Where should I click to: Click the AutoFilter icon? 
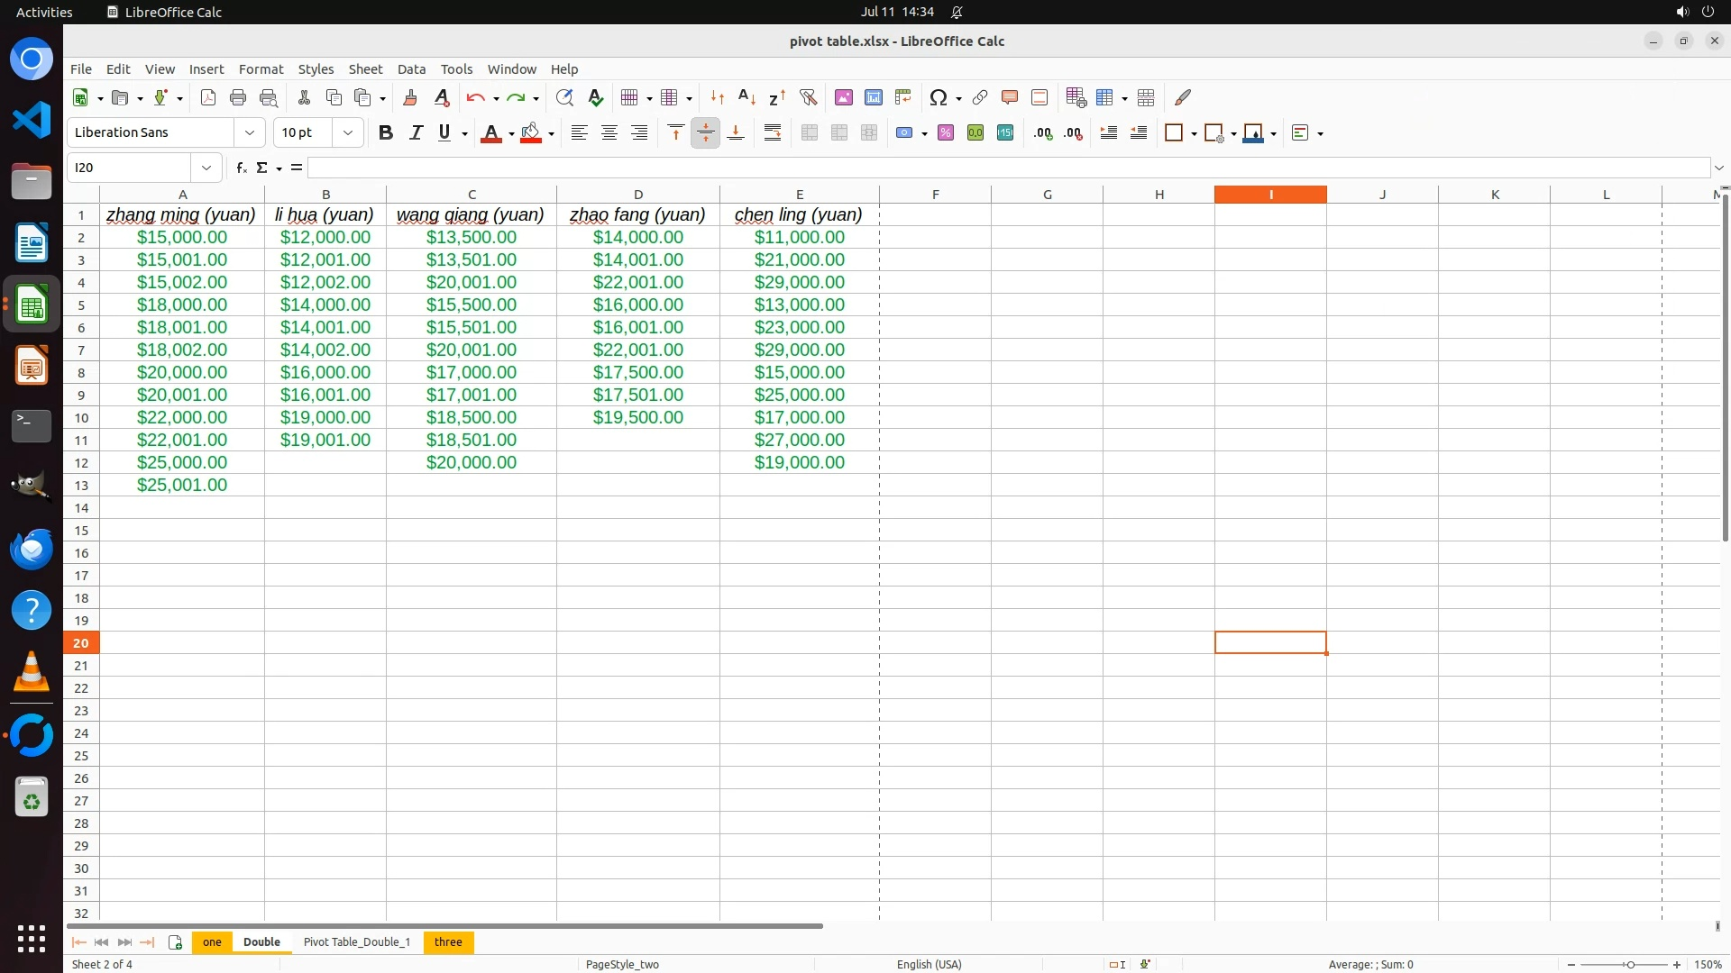coord(808,97)
